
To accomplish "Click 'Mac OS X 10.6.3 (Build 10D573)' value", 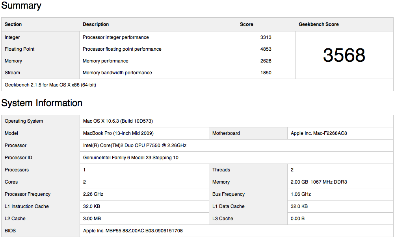I will pyautogui.click(x=118, y=121).
